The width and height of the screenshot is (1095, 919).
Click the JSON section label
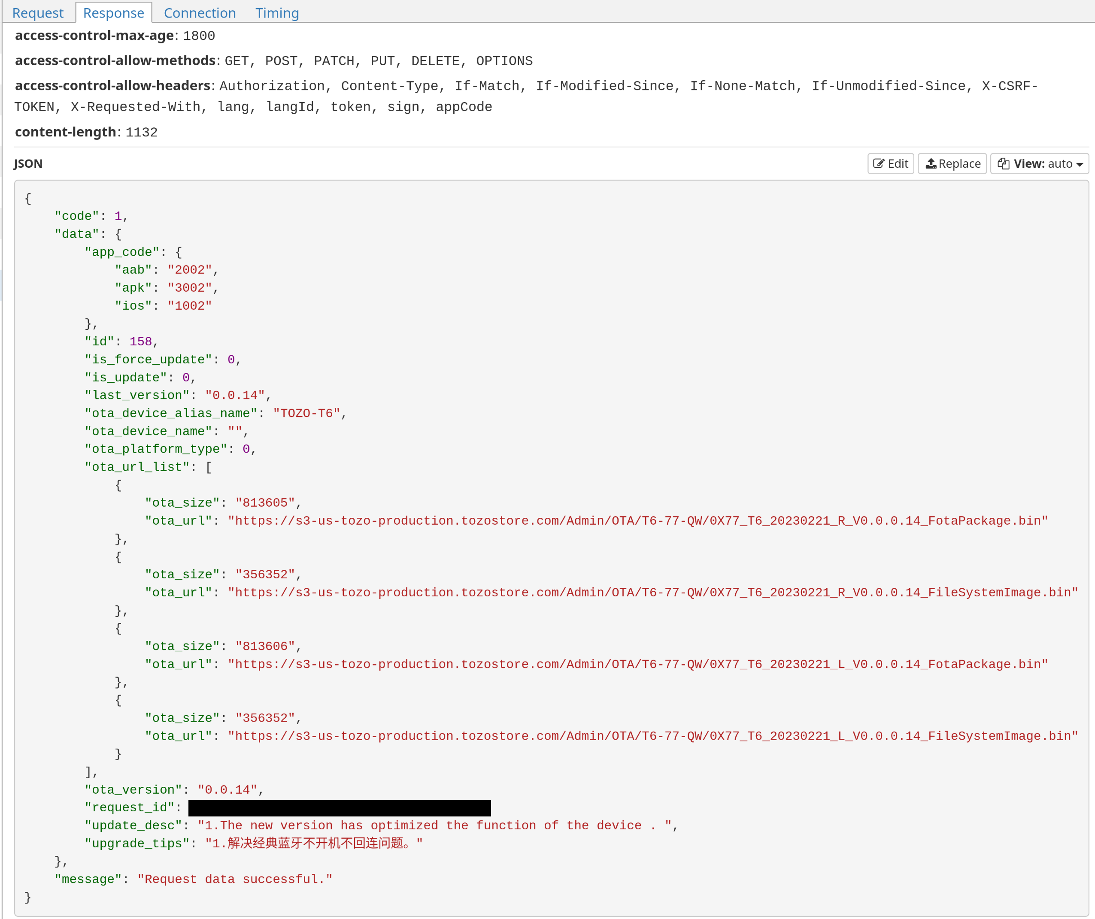click(x=28, y=164)
